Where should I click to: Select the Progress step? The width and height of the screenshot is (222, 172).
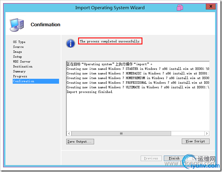20,76
